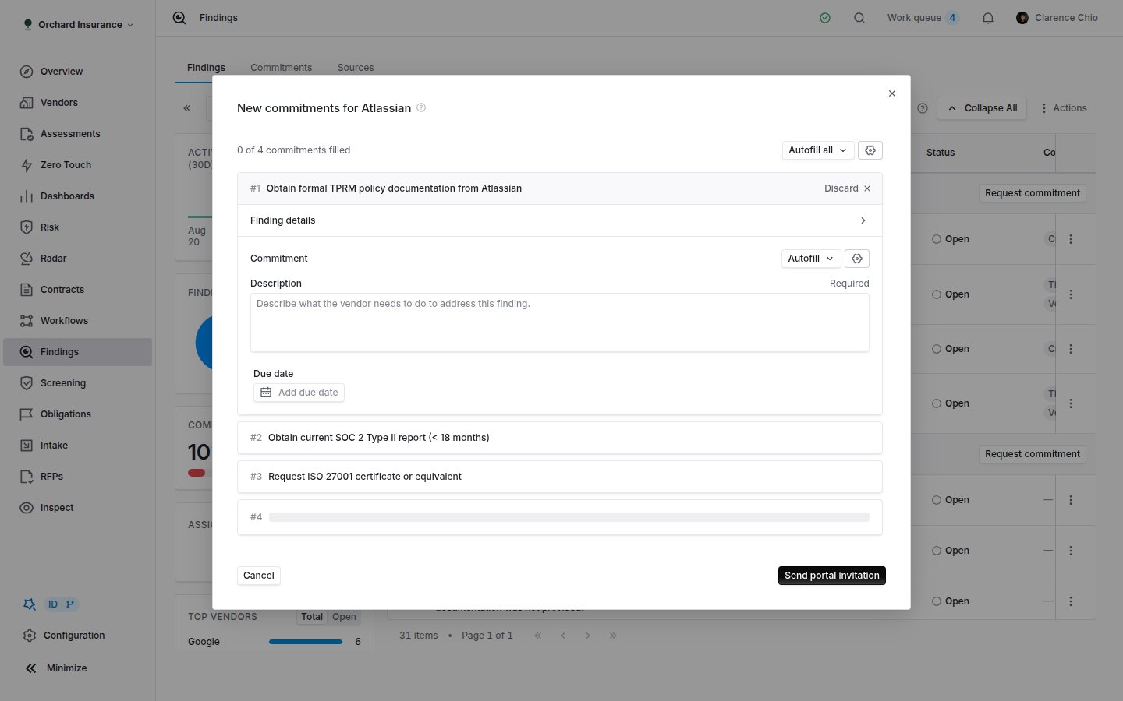The width and height of the screenshot is (1123, 701).
Task: Open autofill settings gear next to Autofill all
Action: [870, 150]
